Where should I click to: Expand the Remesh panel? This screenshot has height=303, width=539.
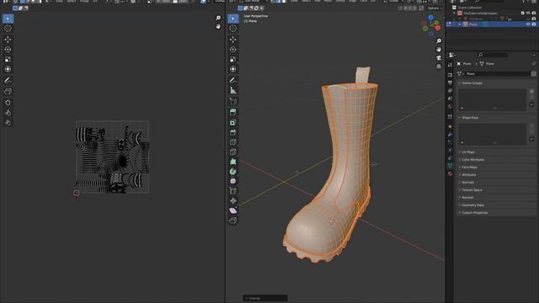click(x=497, y=197)
